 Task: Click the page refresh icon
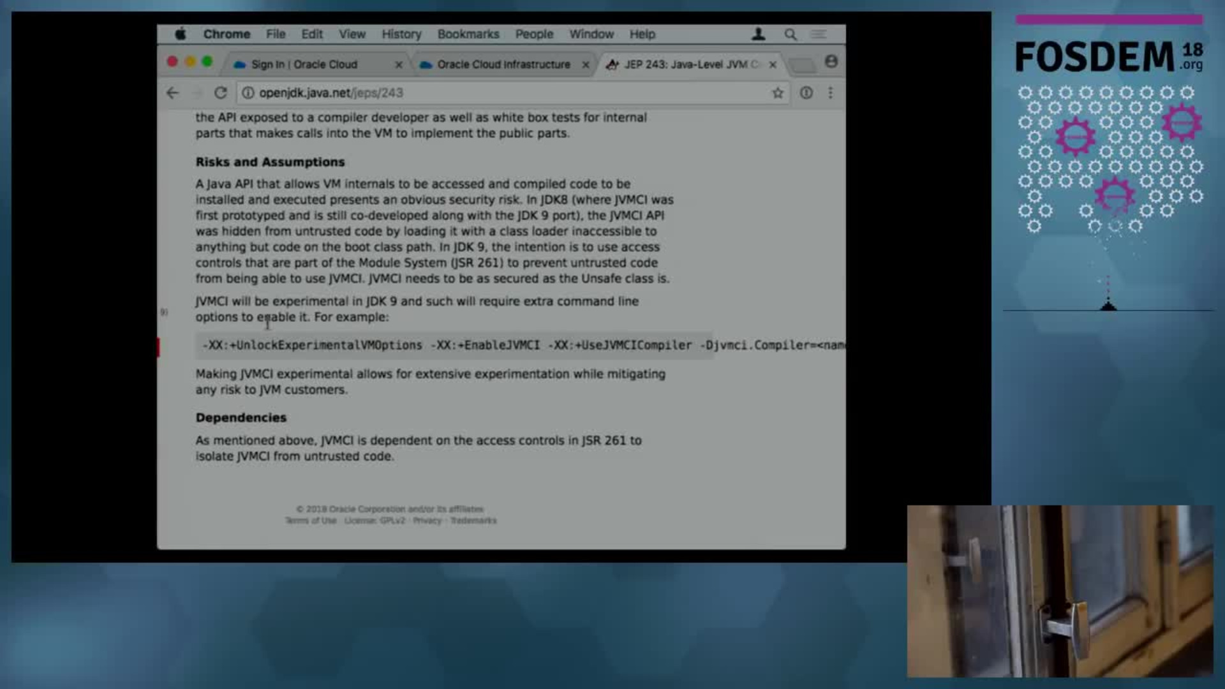point(220,93)
